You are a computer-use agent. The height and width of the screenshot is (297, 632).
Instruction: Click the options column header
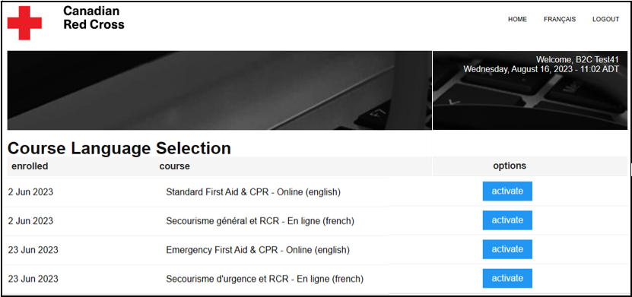coord(510,166)
